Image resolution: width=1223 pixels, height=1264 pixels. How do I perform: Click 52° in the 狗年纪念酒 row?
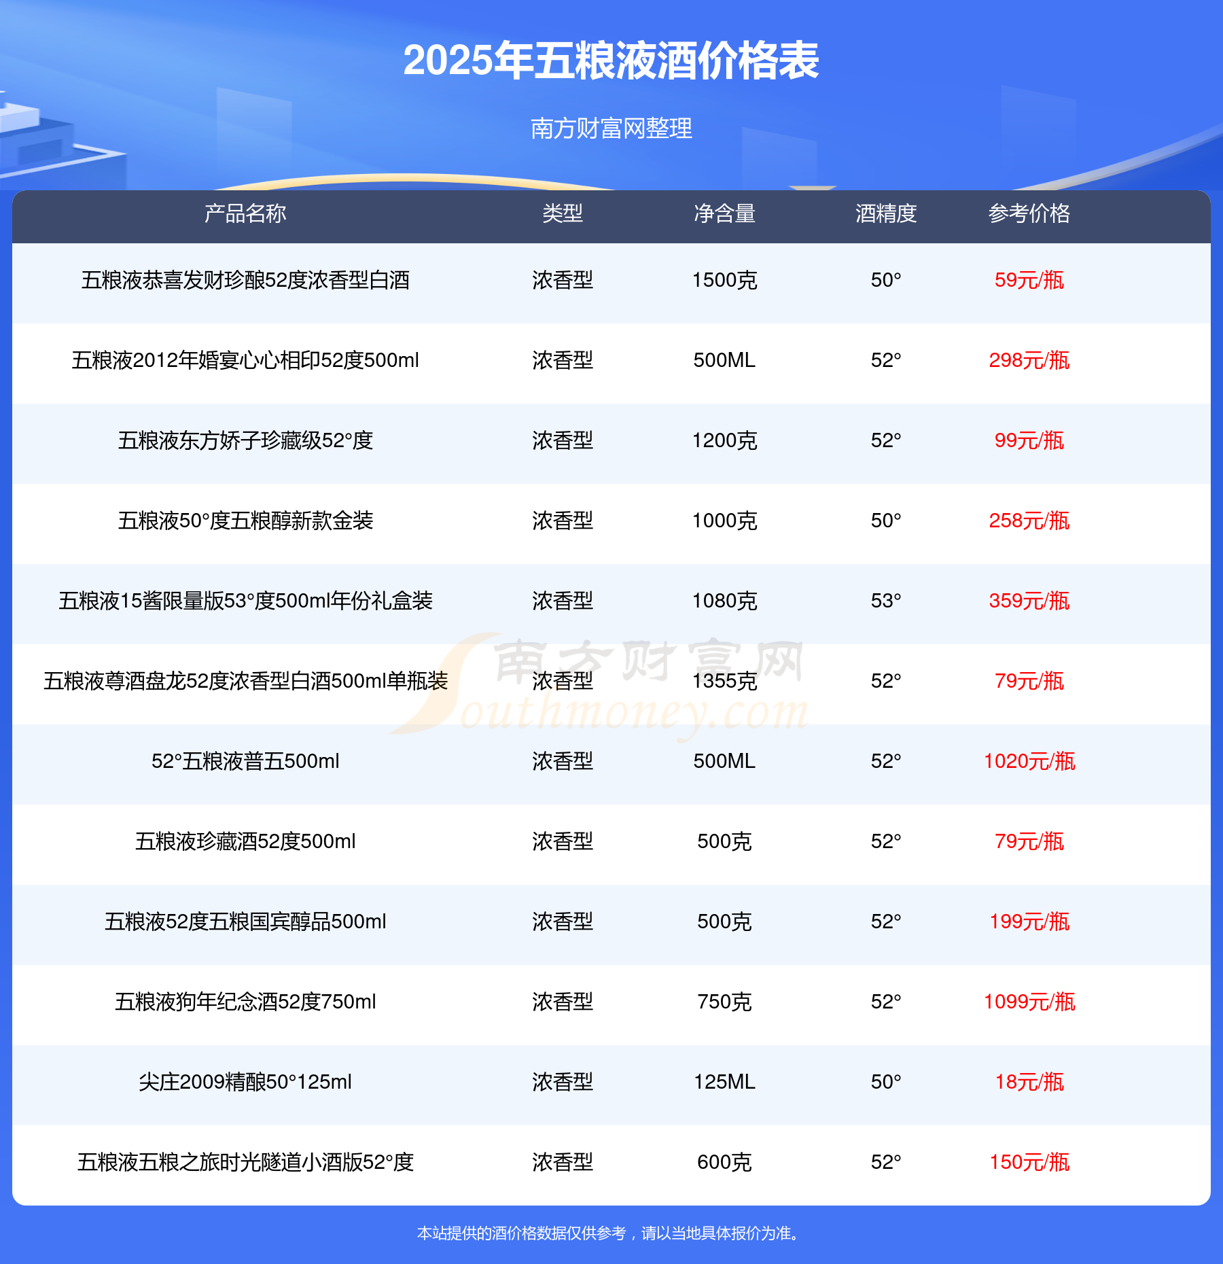(x=886, y=1002)
